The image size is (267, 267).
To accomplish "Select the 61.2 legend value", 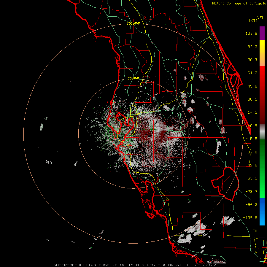I will 252,73.
